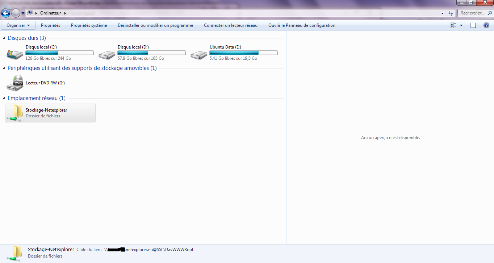Screen dimensions: 494x263
Task: Expand the view options dropdown arrow
Action: pyautogui.click(x=461, y=25)
